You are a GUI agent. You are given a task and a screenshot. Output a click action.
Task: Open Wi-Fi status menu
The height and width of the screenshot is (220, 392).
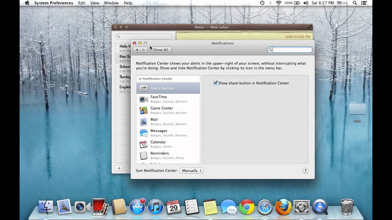click(x=278, y=3)
